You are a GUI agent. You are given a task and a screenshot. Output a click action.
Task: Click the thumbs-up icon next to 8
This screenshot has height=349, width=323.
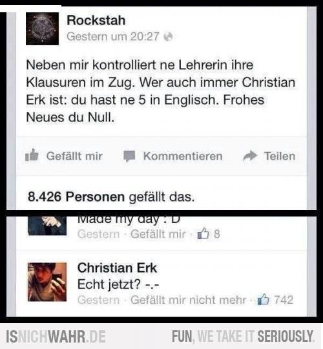pyautogui.click(x=203, y=233)
